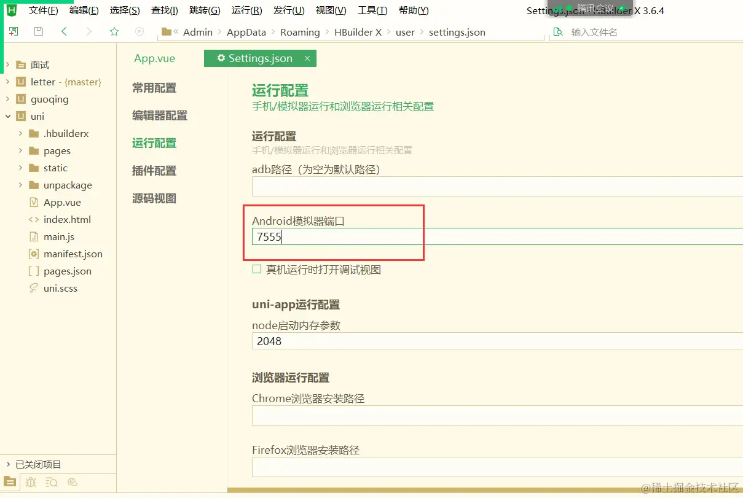743x498 pixels.
Task: Open the 帮助(Y) menu
Action: [414, 10]
